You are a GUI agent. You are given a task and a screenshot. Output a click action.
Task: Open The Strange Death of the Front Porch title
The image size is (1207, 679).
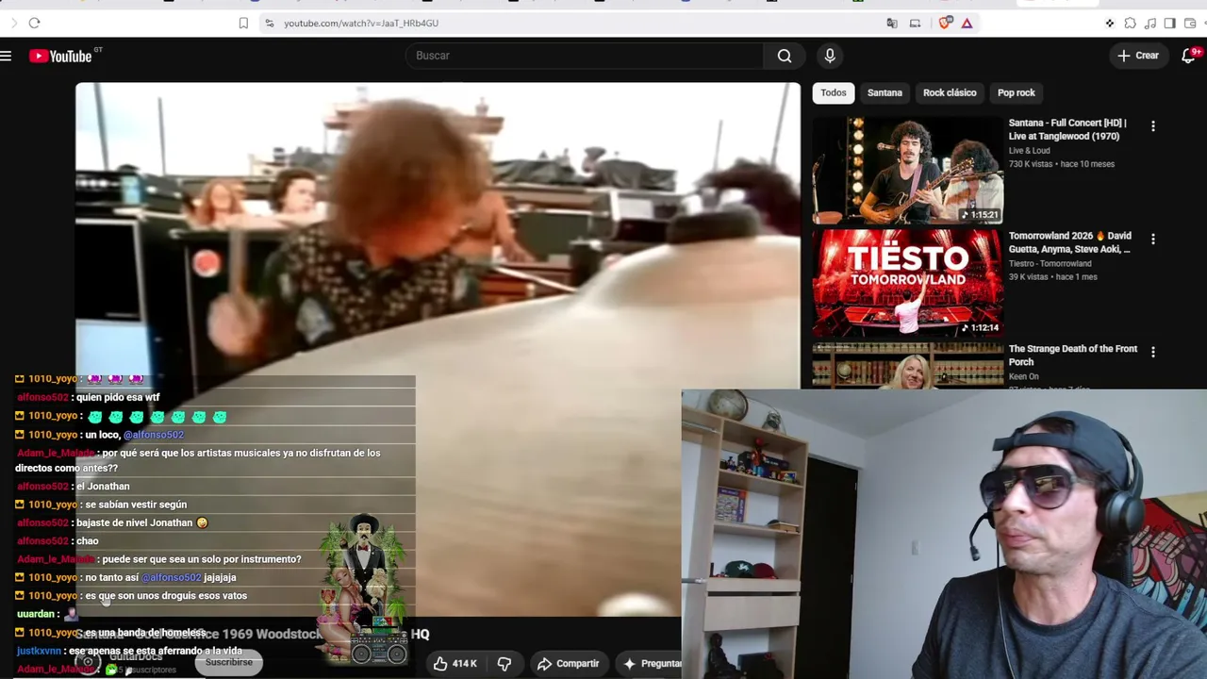pos(1073,356)
